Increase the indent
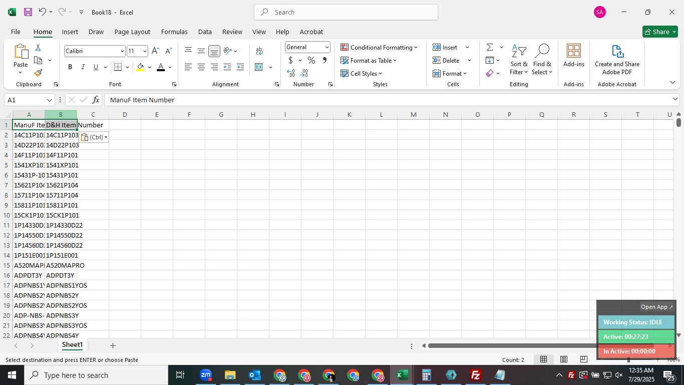The image size is (684, 385). [x=240, y=67]
